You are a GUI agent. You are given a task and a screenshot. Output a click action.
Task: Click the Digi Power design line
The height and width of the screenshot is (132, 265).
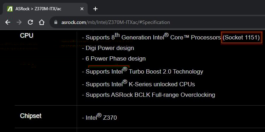click(x=108, y=48)
